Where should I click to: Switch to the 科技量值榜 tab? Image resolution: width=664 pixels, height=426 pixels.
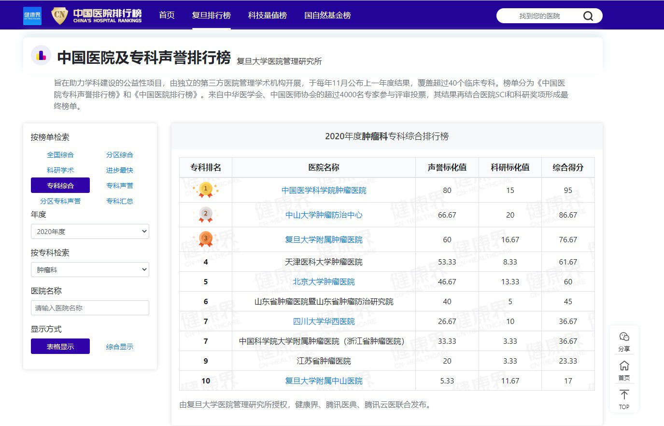tap(268, 15)
